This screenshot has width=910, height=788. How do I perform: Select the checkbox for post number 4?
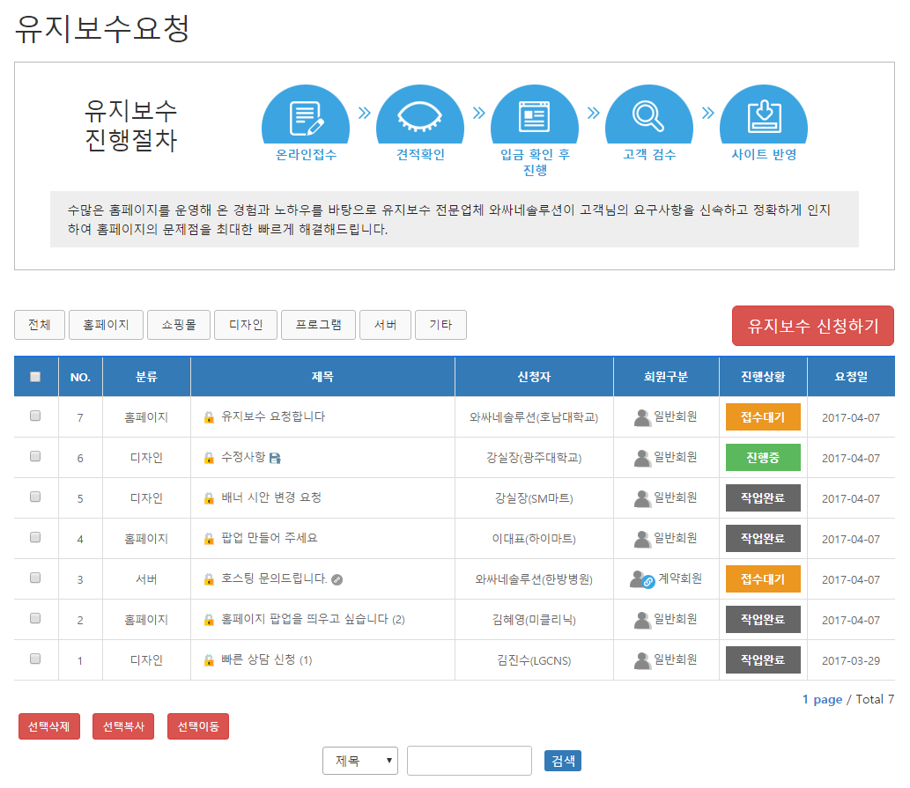coord(35,538)
